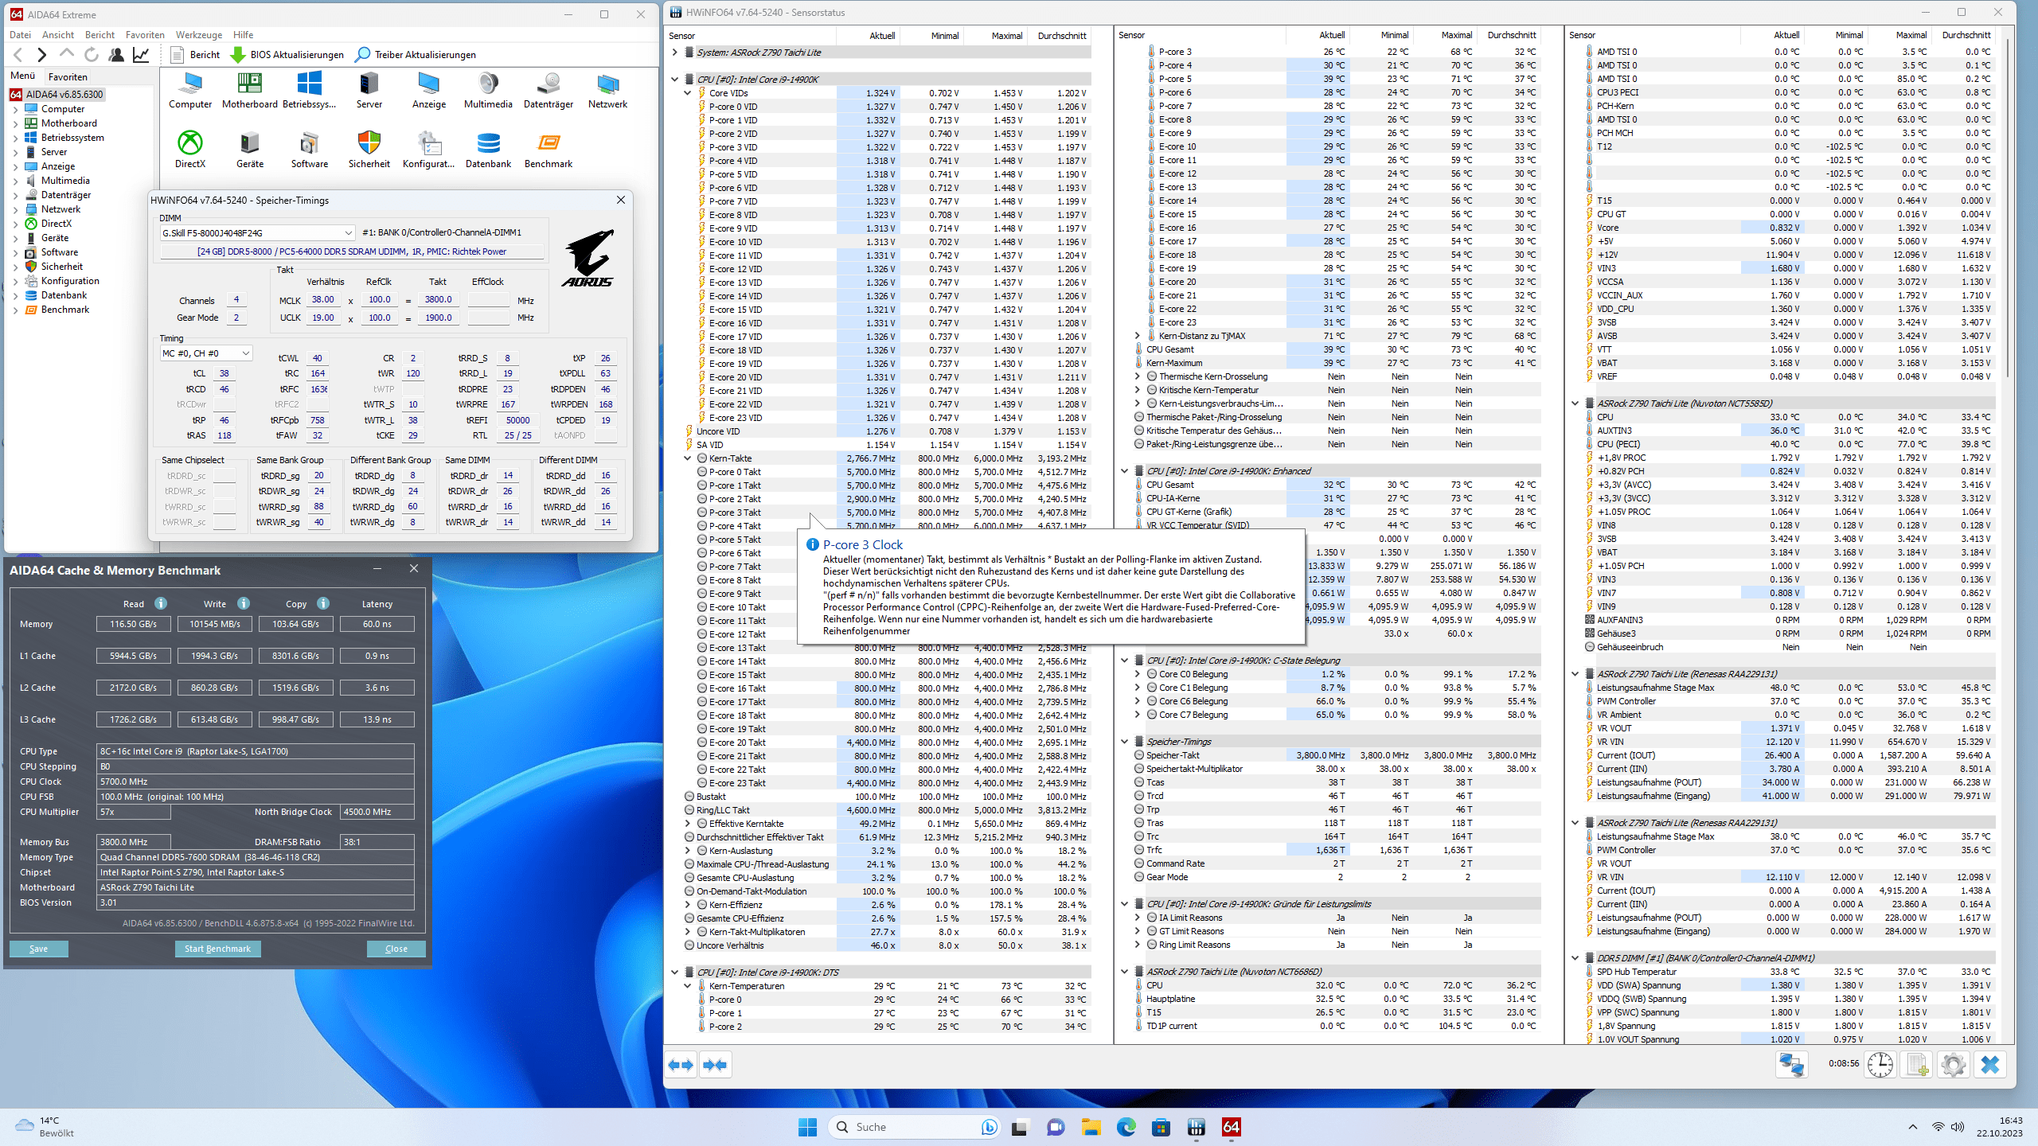The width and height of the screenshot is (2038, 1146).
Task: Click HWiNFO log file add icon
Action: point(1917,1065)
